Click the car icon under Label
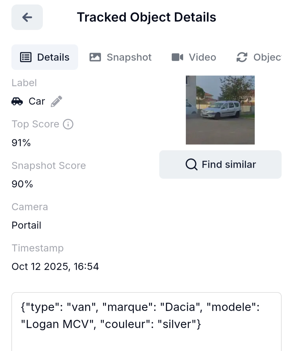The width and height of the screenshot is (293, 351). coord(17,101)
